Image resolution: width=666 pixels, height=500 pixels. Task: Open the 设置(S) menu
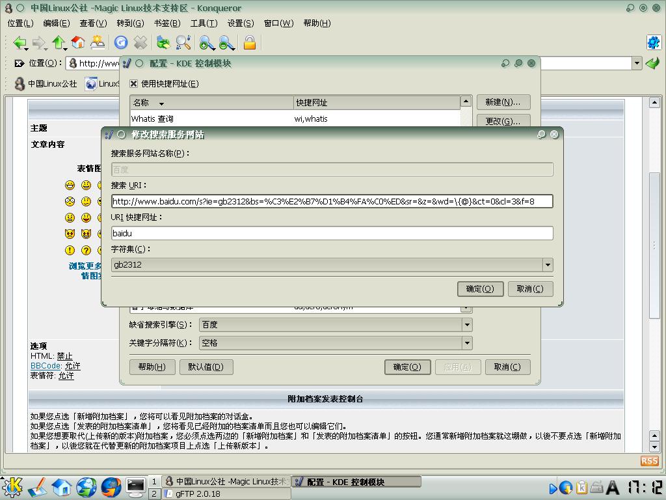click(x=241, y=23)
